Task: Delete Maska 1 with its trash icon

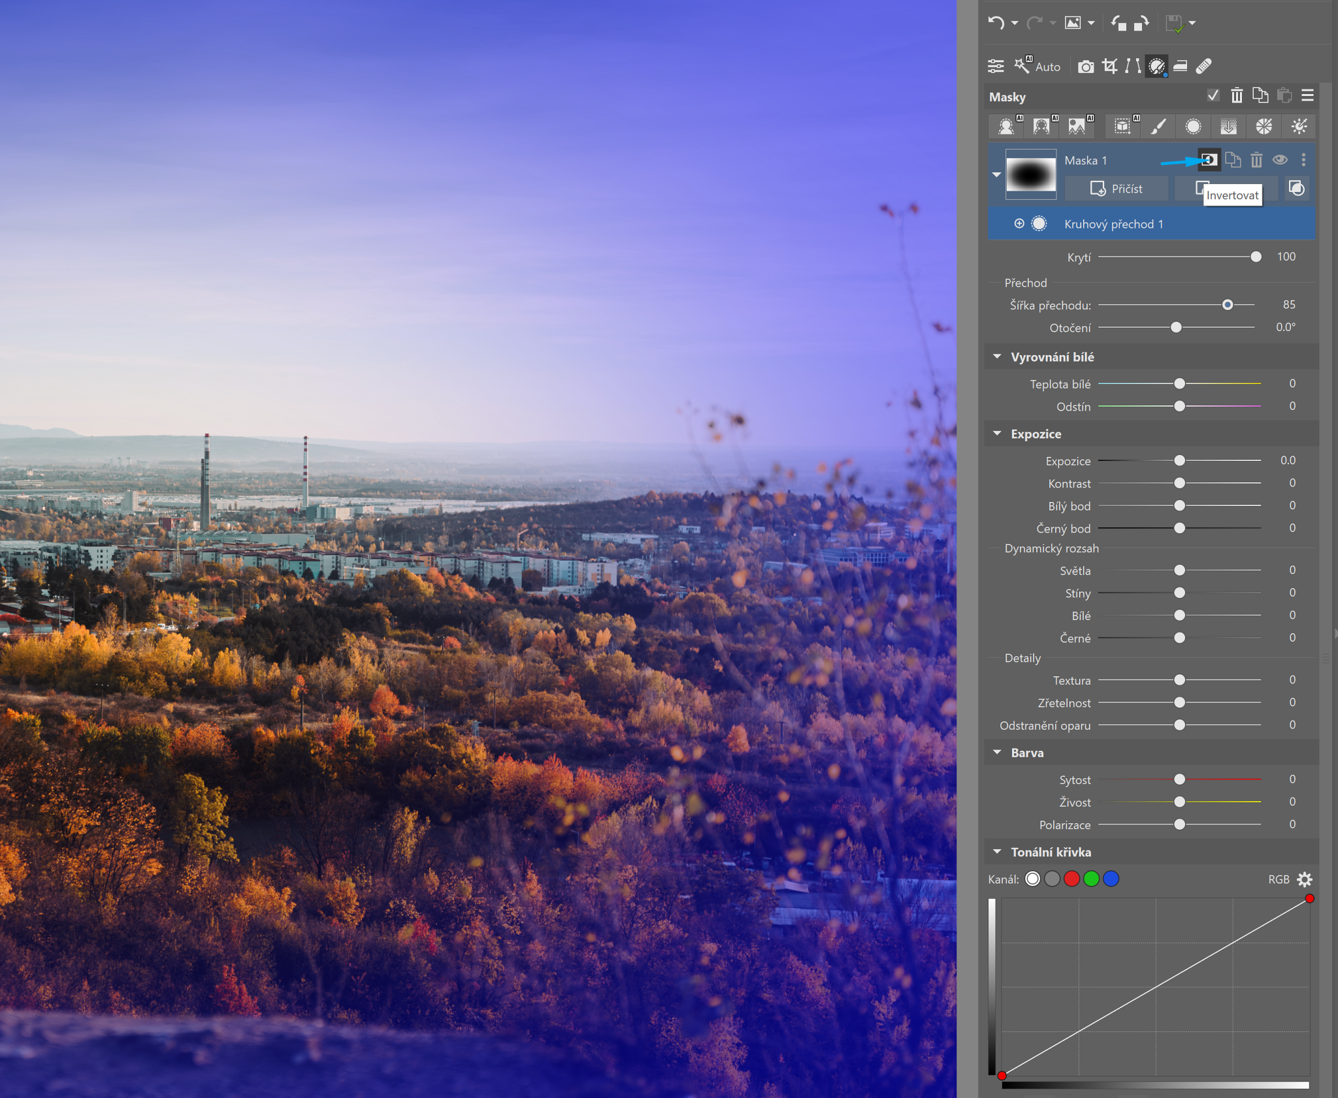Action: coord(1256,160)
